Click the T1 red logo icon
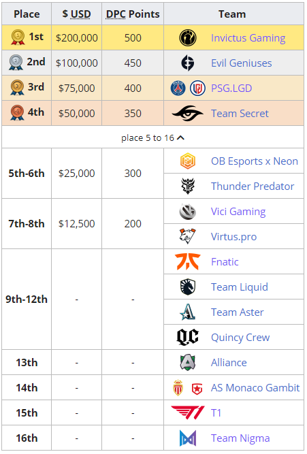307x454 pixels. pos(188,413)
